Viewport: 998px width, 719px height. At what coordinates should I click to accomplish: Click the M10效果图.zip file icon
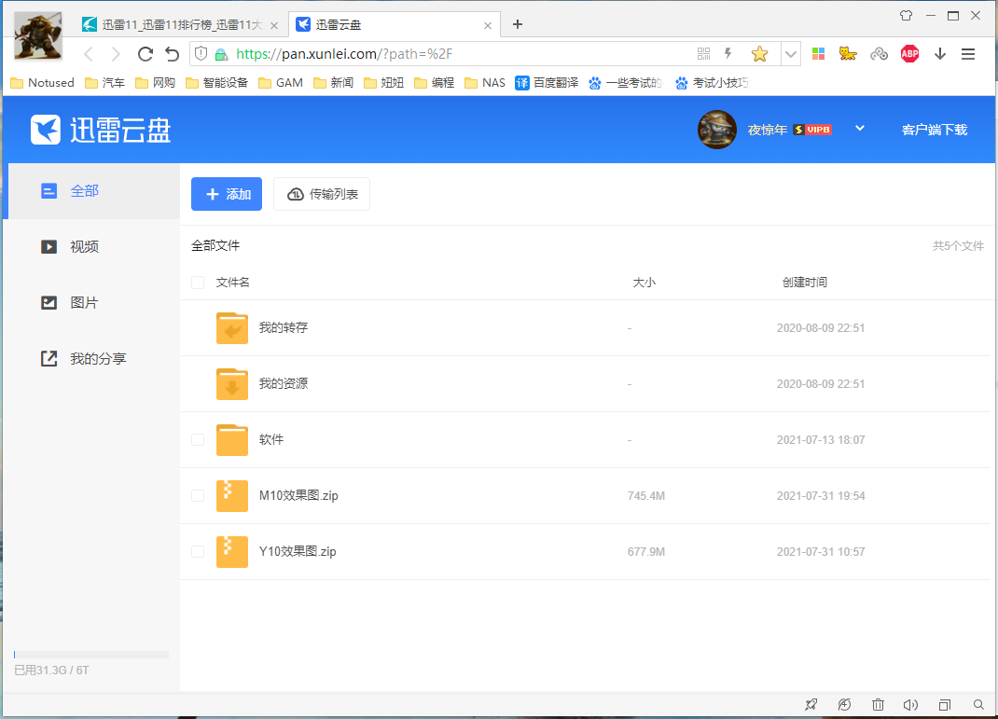pyautogui.click(x=231, y=496)
